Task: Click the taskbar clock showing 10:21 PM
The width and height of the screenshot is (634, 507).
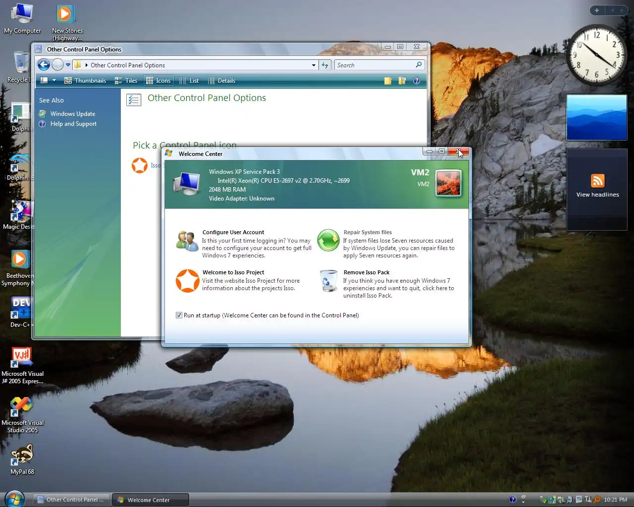Action: coord(615,500)
